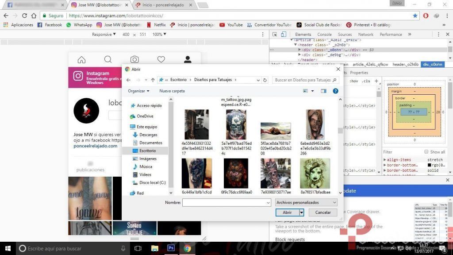Expand the div class _de9bg node
Screen dimensions: 453x255
[x=299, y=54]
